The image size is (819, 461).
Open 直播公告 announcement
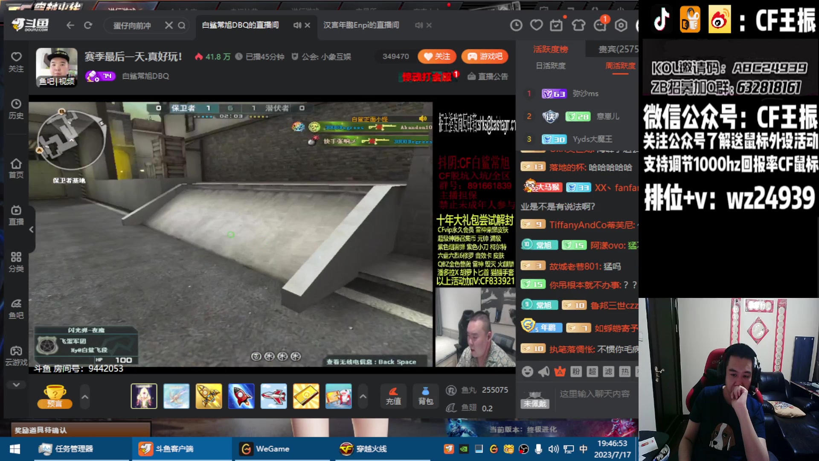[x=488, y=76]
